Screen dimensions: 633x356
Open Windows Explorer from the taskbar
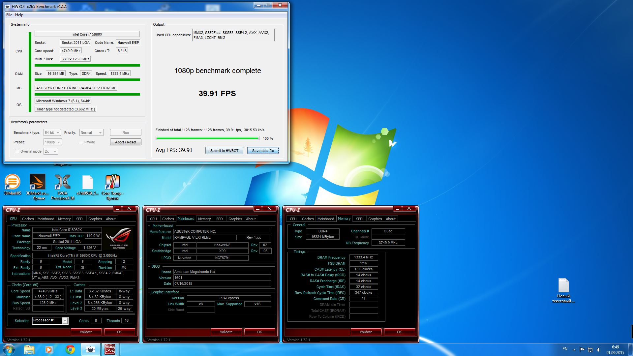[x=29, y=349]
